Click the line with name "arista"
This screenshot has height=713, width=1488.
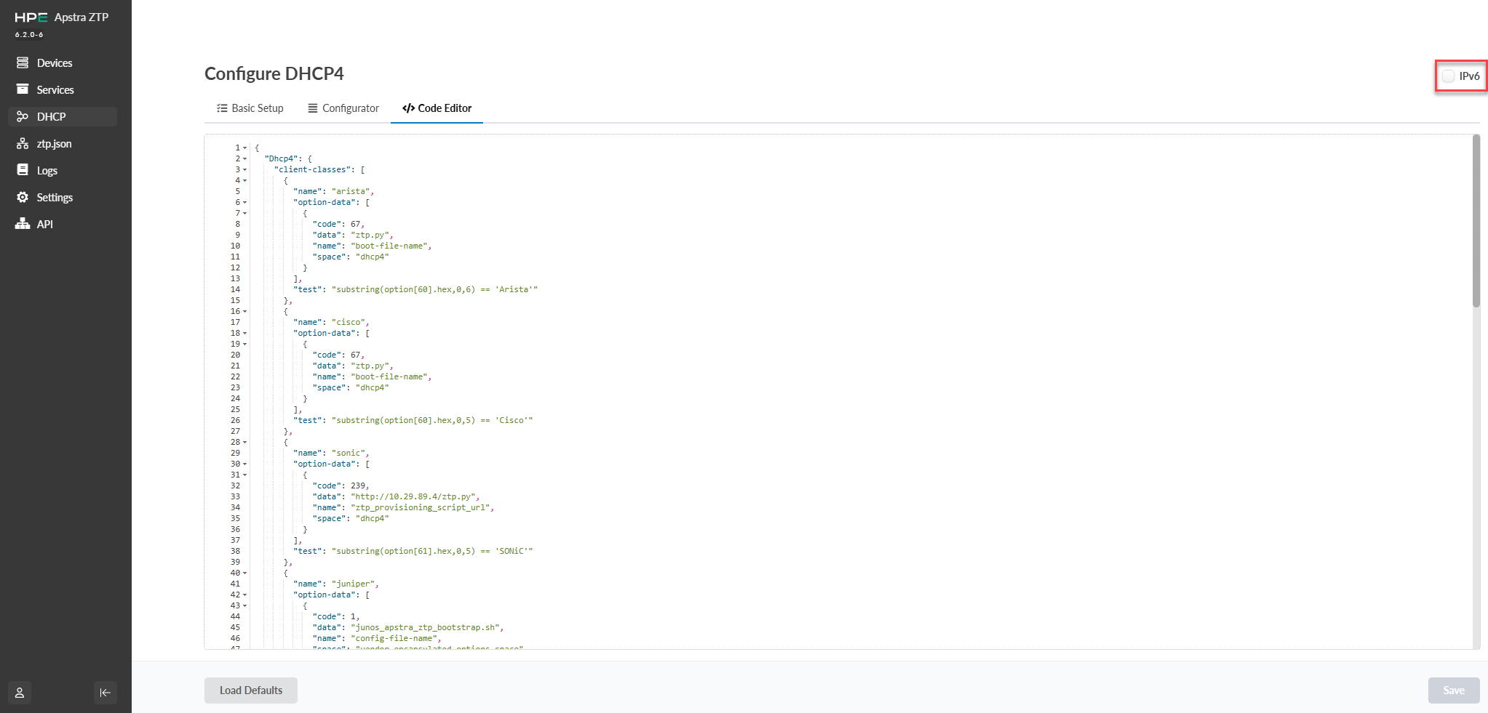pos(334,191)
